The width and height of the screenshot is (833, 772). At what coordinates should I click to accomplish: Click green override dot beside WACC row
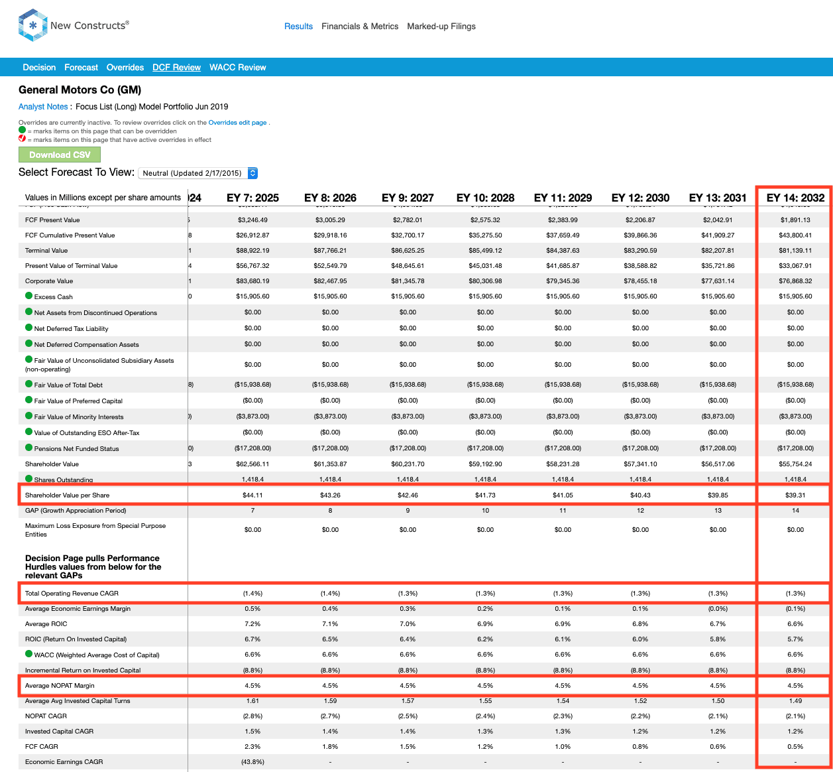coord(29,654)
